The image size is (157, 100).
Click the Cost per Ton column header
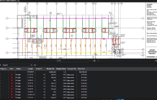(72, 69)
